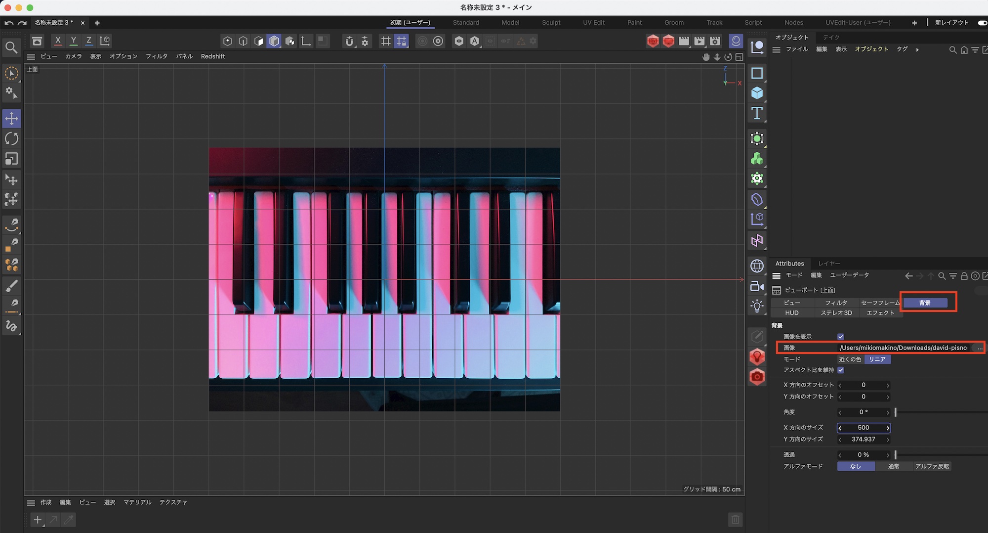Select the Rotate tool

click(x=11, y=139)
